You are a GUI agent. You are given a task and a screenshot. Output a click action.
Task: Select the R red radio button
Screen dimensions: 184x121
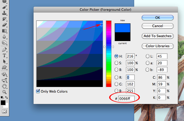coord(116,77)
